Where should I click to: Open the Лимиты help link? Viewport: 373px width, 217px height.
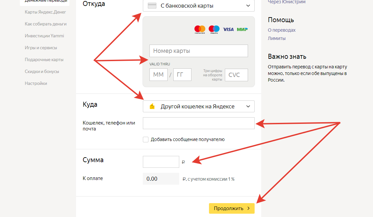coord(277,38)
